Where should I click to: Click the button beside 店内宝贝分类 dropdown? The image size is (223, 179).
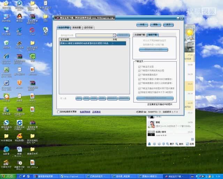click(x=123, y=35)
